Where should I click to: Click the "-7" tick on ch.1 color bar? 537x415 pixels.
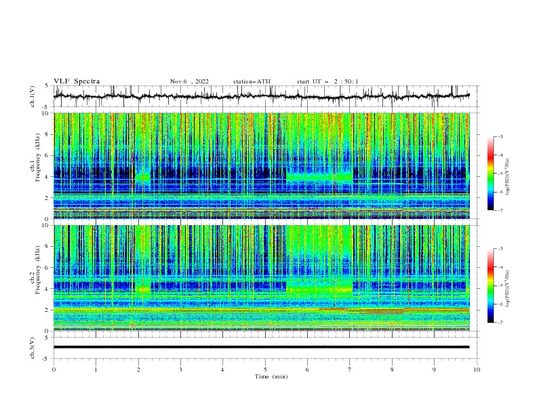[500, 210]
